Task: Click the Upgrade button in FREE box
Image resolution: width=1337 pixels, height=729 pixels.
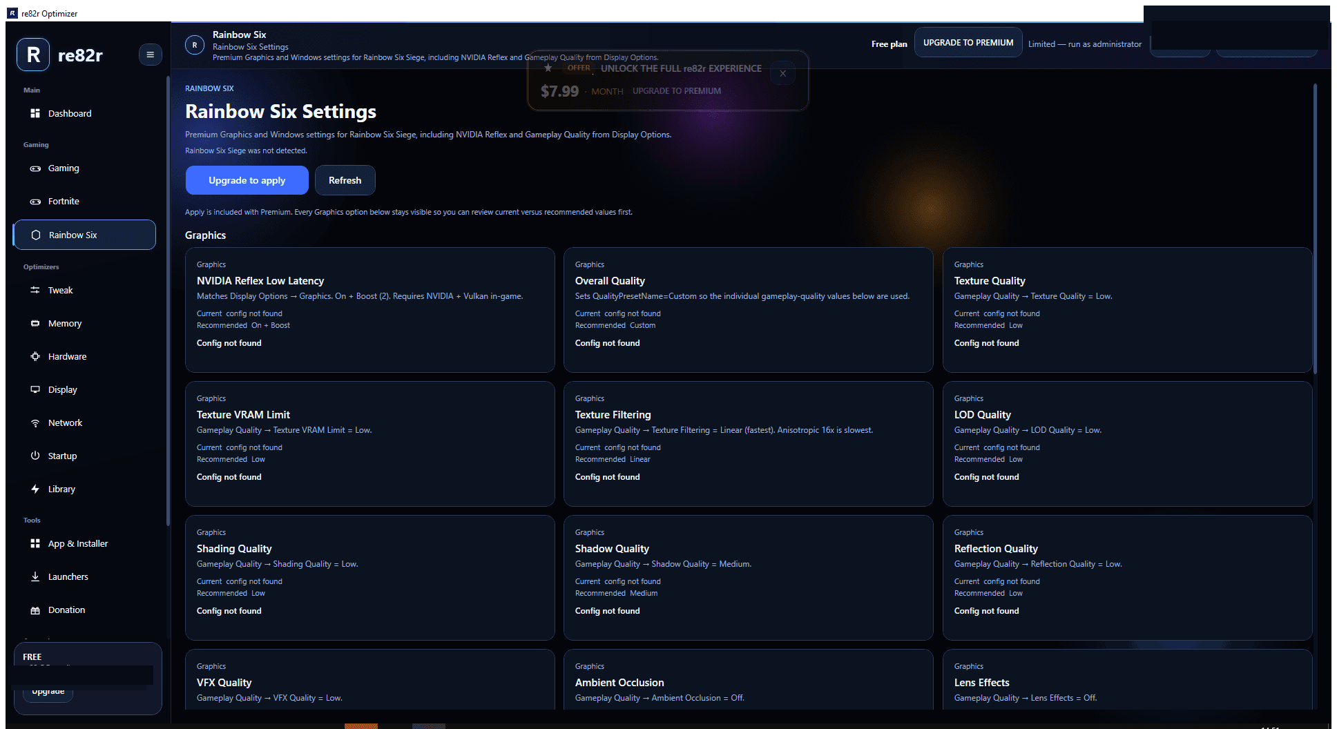Action: 48,692
